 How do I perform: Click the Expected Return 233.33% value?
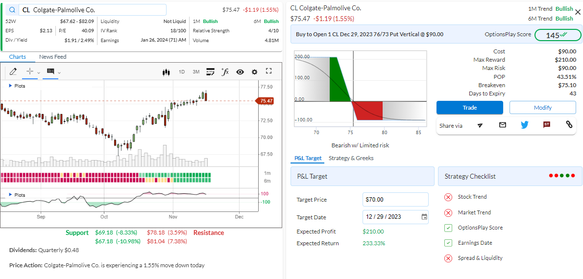click(374, 243)
